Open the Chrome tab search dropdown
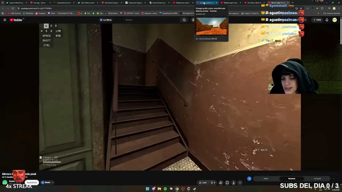 click(x=3, y=3)
